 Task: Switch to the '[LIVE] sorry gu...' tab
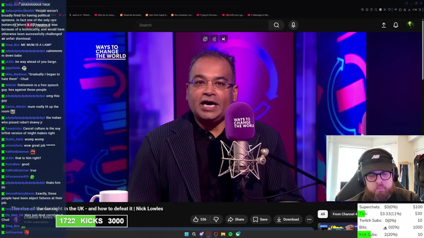click(233, 15)
